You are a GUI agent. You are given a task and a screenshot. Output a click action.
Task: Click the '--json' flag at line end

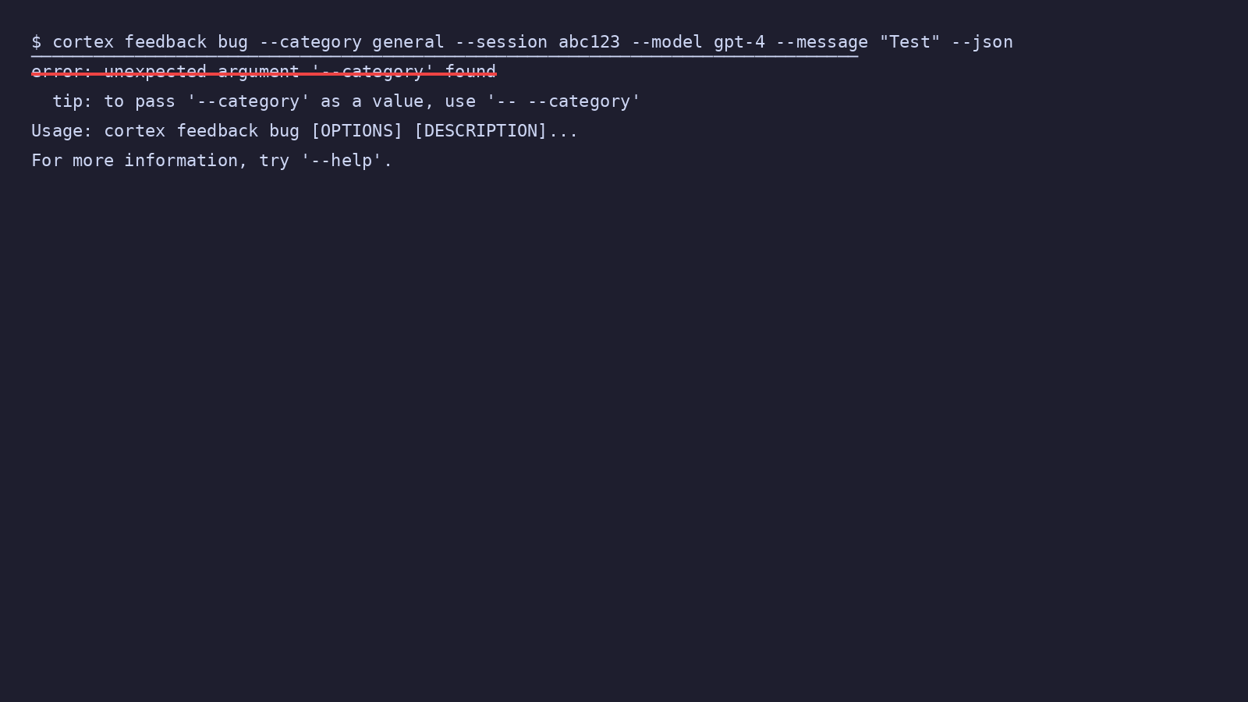[x=982, y=42]
